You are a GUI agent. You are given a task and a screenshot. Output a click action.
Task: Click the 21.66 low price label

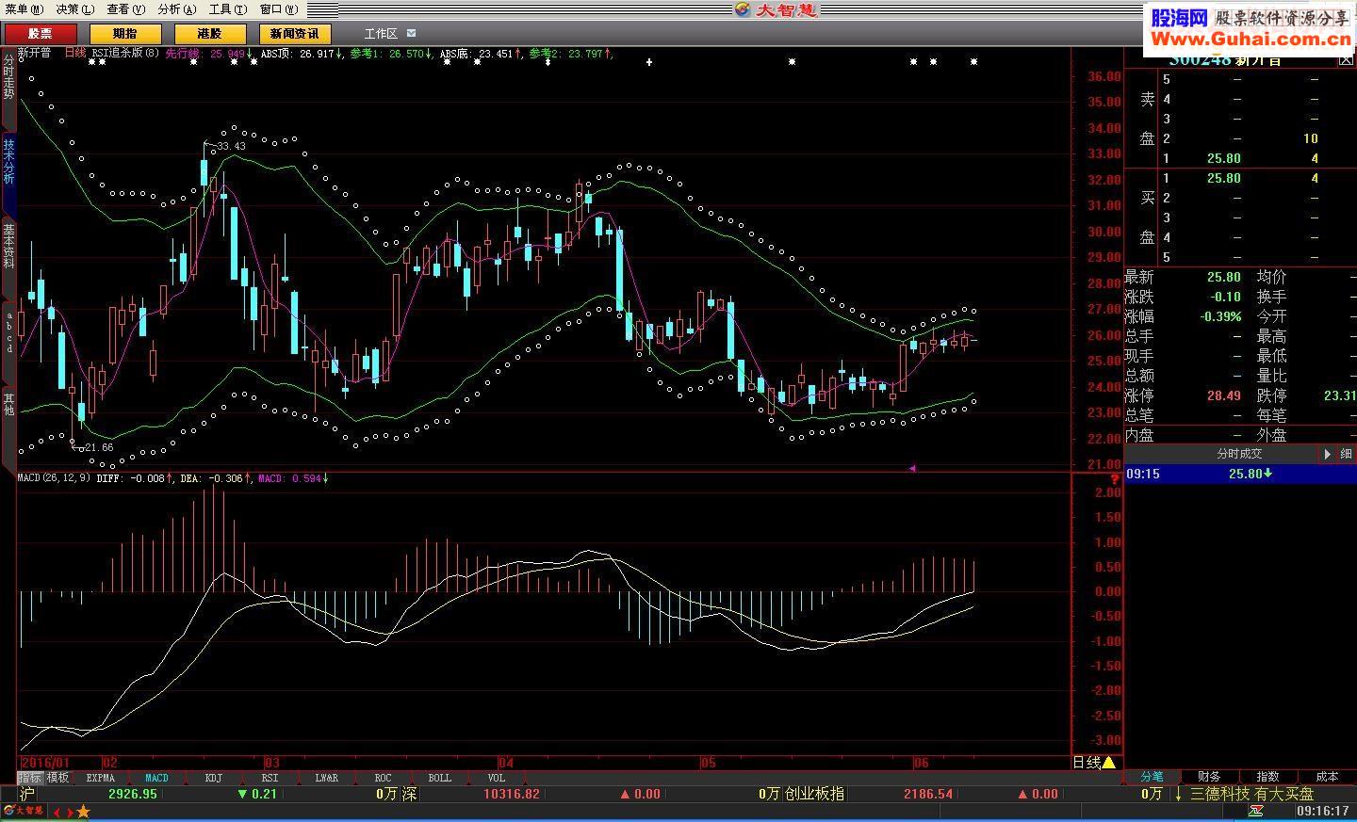coord(99,447)
